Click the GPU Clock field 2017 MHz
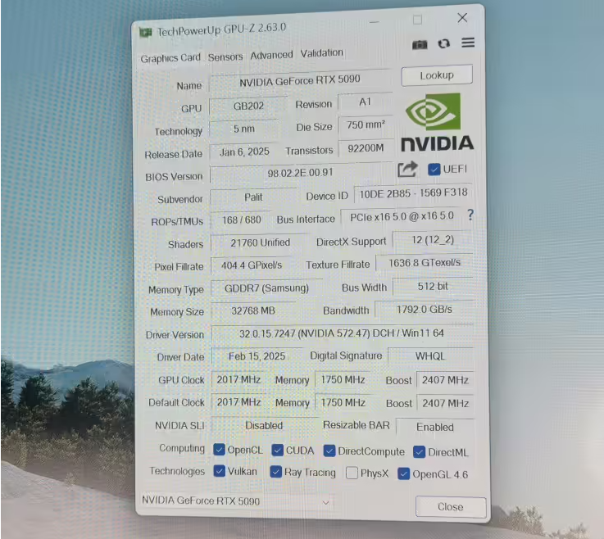Viewport: 604px width, 539px height. pos(238,379)
